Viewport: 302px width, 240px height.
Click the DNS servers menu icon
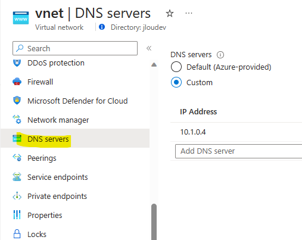17,139
